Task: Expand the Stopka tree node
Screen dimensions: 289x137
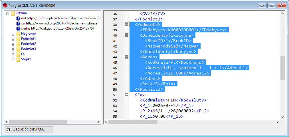Action: 13,60
